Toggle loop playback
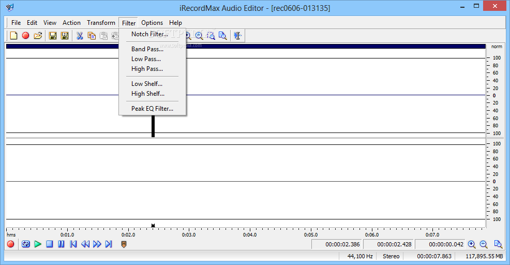This screenshot has height=265, width=510. click(x=26, y=244)
